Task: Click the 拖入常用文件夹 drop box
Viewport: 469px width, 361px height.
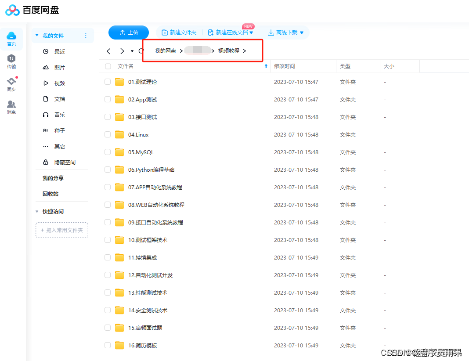Action: 62,230
